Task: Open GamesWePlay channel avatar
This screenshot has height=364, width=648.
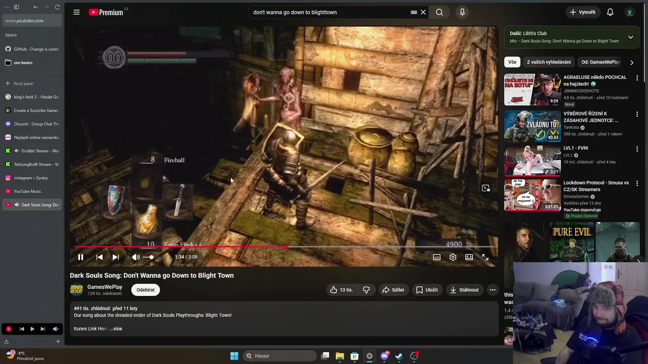Action: pos(76,290)
